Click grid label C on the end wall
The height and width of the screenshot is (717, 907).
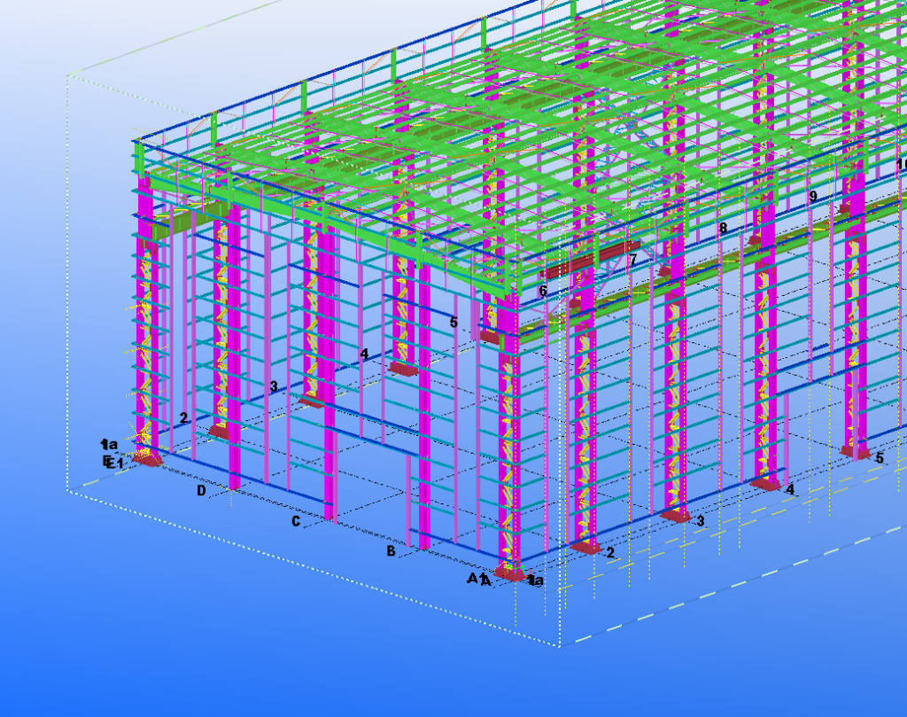(296, 521)
